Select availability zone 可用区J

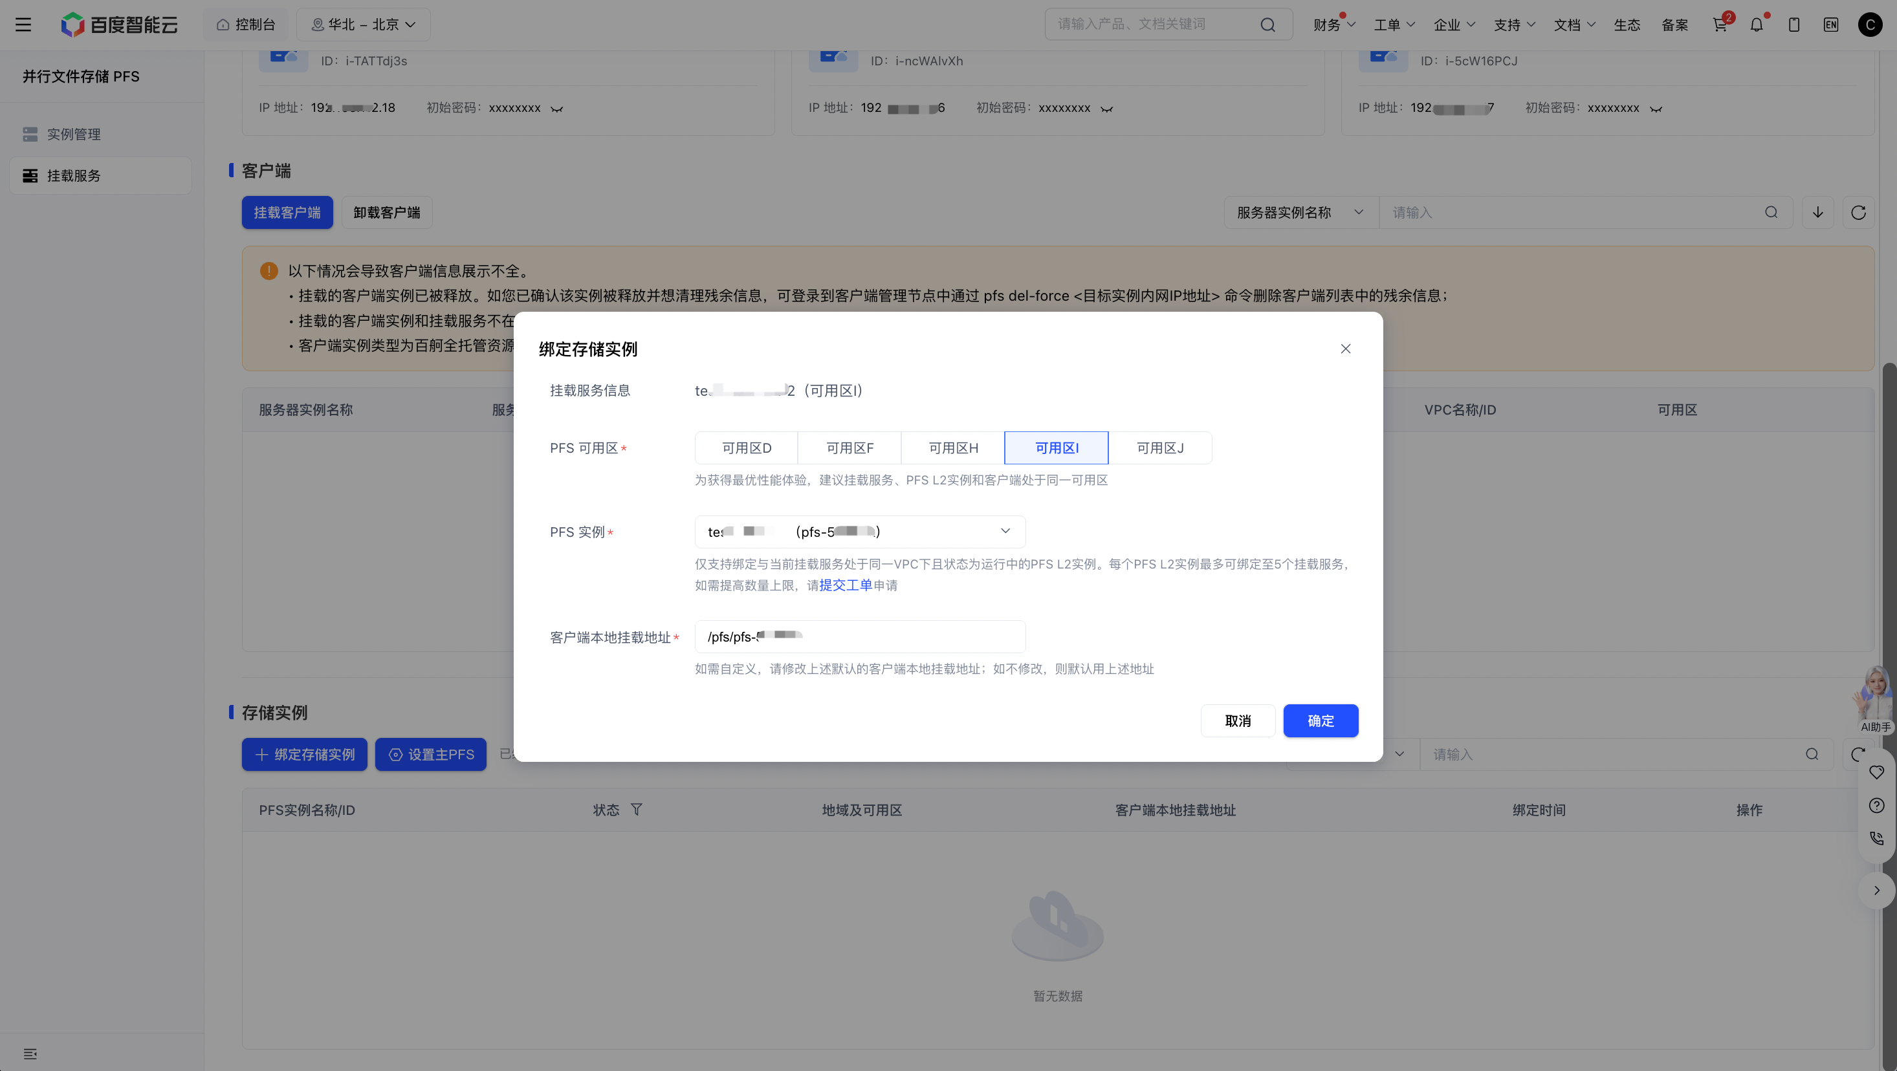pyautogui.click(x=1160, y=448)
